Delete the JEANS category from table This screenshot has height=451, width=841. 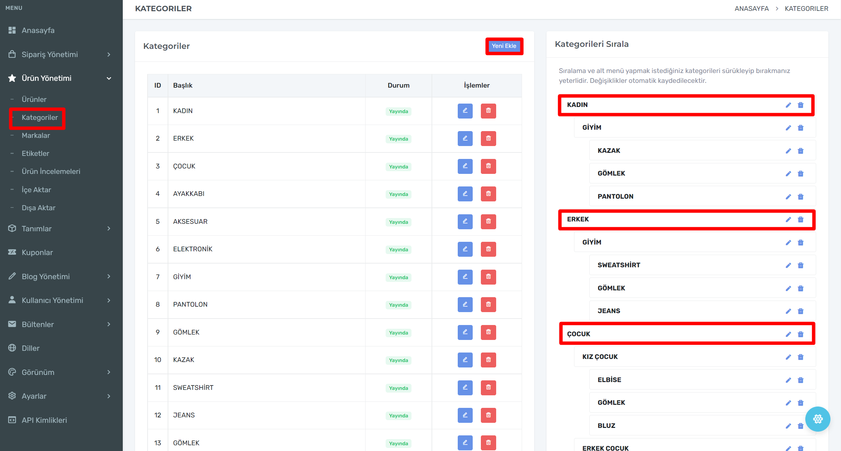pos(488,415)
